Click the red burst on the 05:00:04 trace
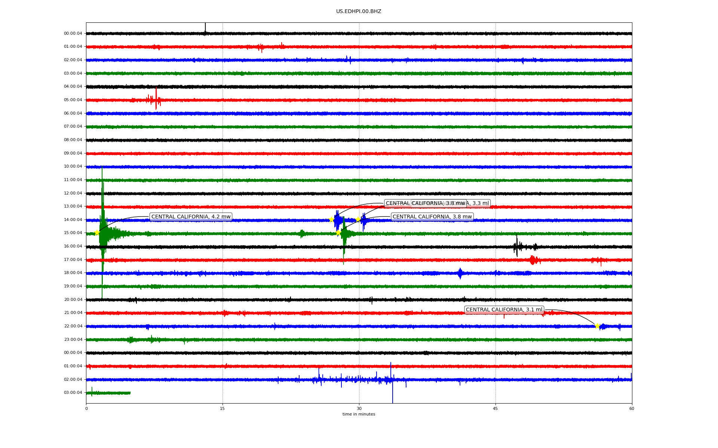 156,100
